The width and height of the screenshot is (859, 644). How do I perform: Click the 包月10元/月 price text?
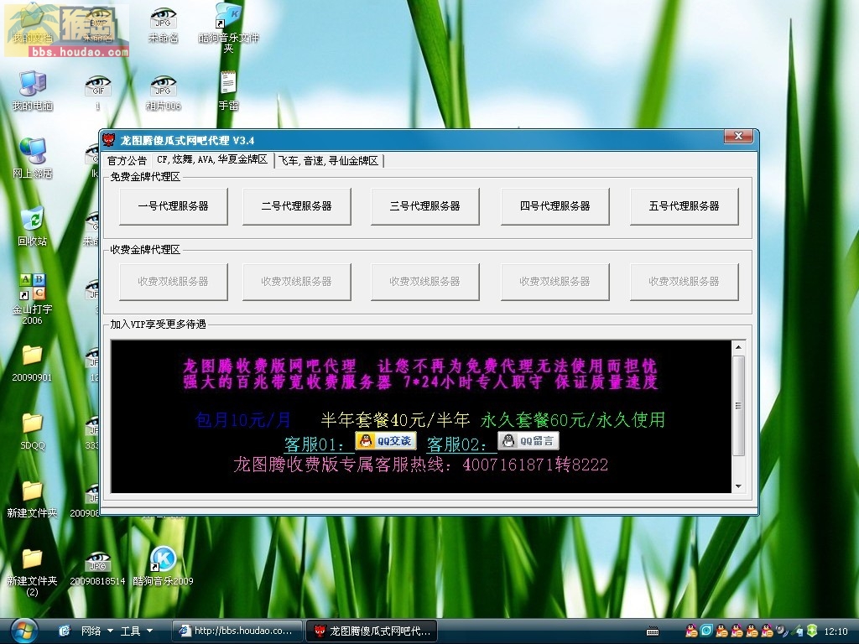click(x=242, y=420)
